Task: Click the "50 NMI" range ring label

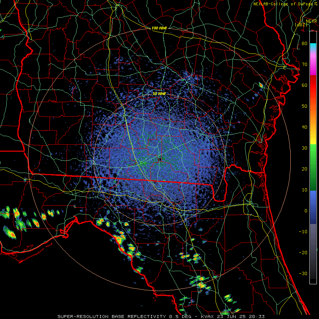Action: pyautogui.click(x=159, y=94)
